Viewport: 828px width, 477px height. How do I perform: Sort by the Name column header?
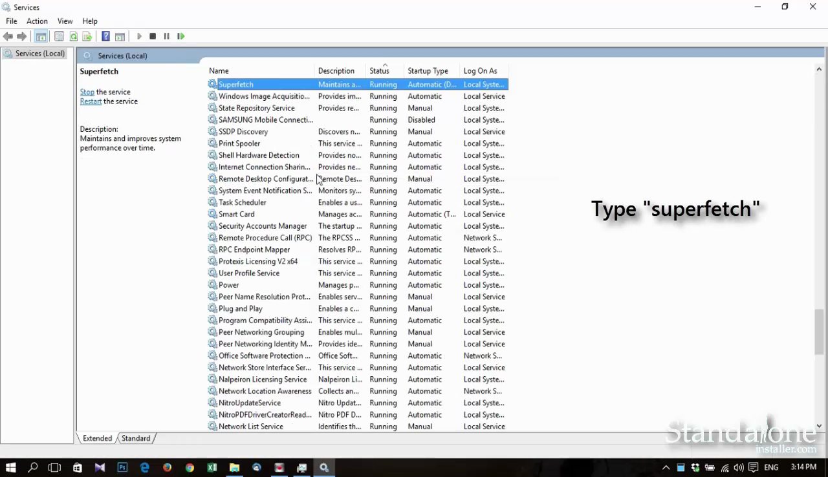(261, 71)
